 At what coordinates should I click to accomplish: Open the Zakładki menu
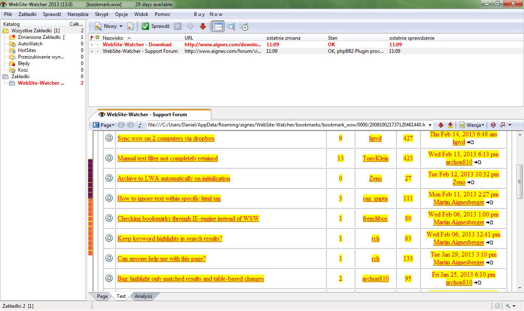(x=27, y=14)
